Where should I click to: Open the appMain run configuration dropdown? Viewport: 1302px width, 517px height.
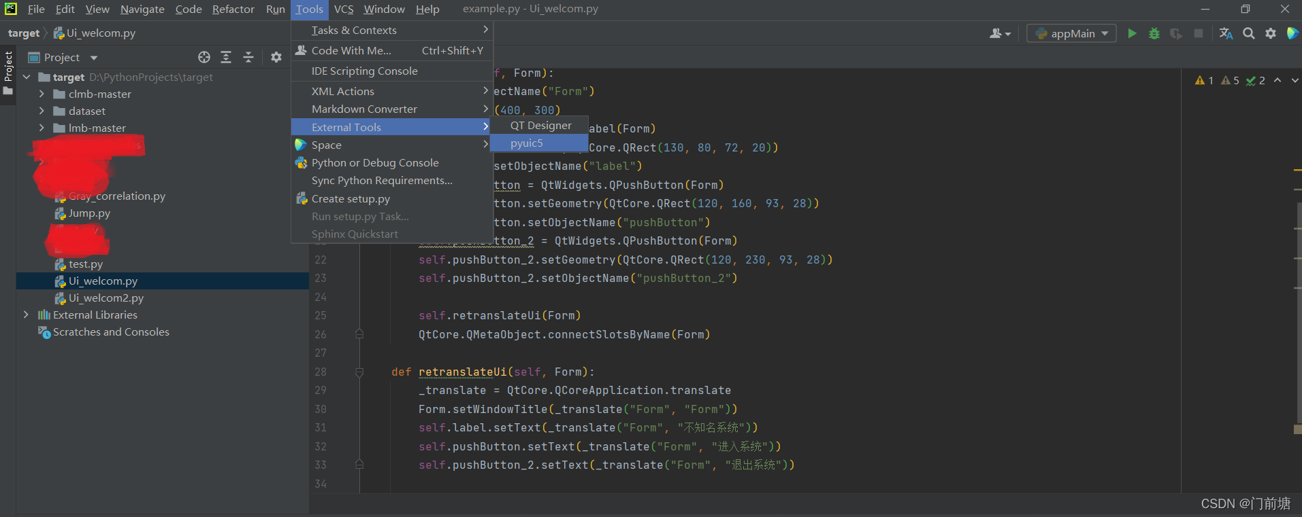1072,33
